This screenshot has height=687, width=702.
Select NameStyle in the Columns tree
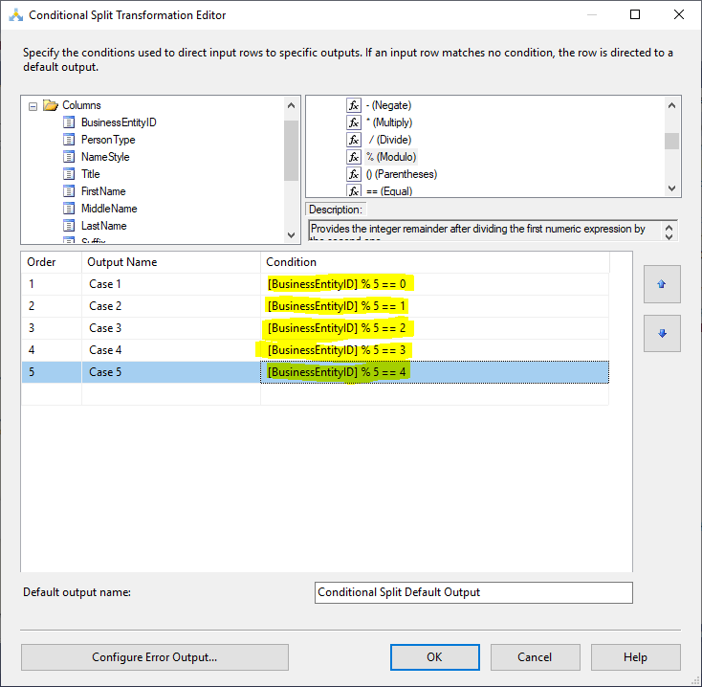pos(105,157)
